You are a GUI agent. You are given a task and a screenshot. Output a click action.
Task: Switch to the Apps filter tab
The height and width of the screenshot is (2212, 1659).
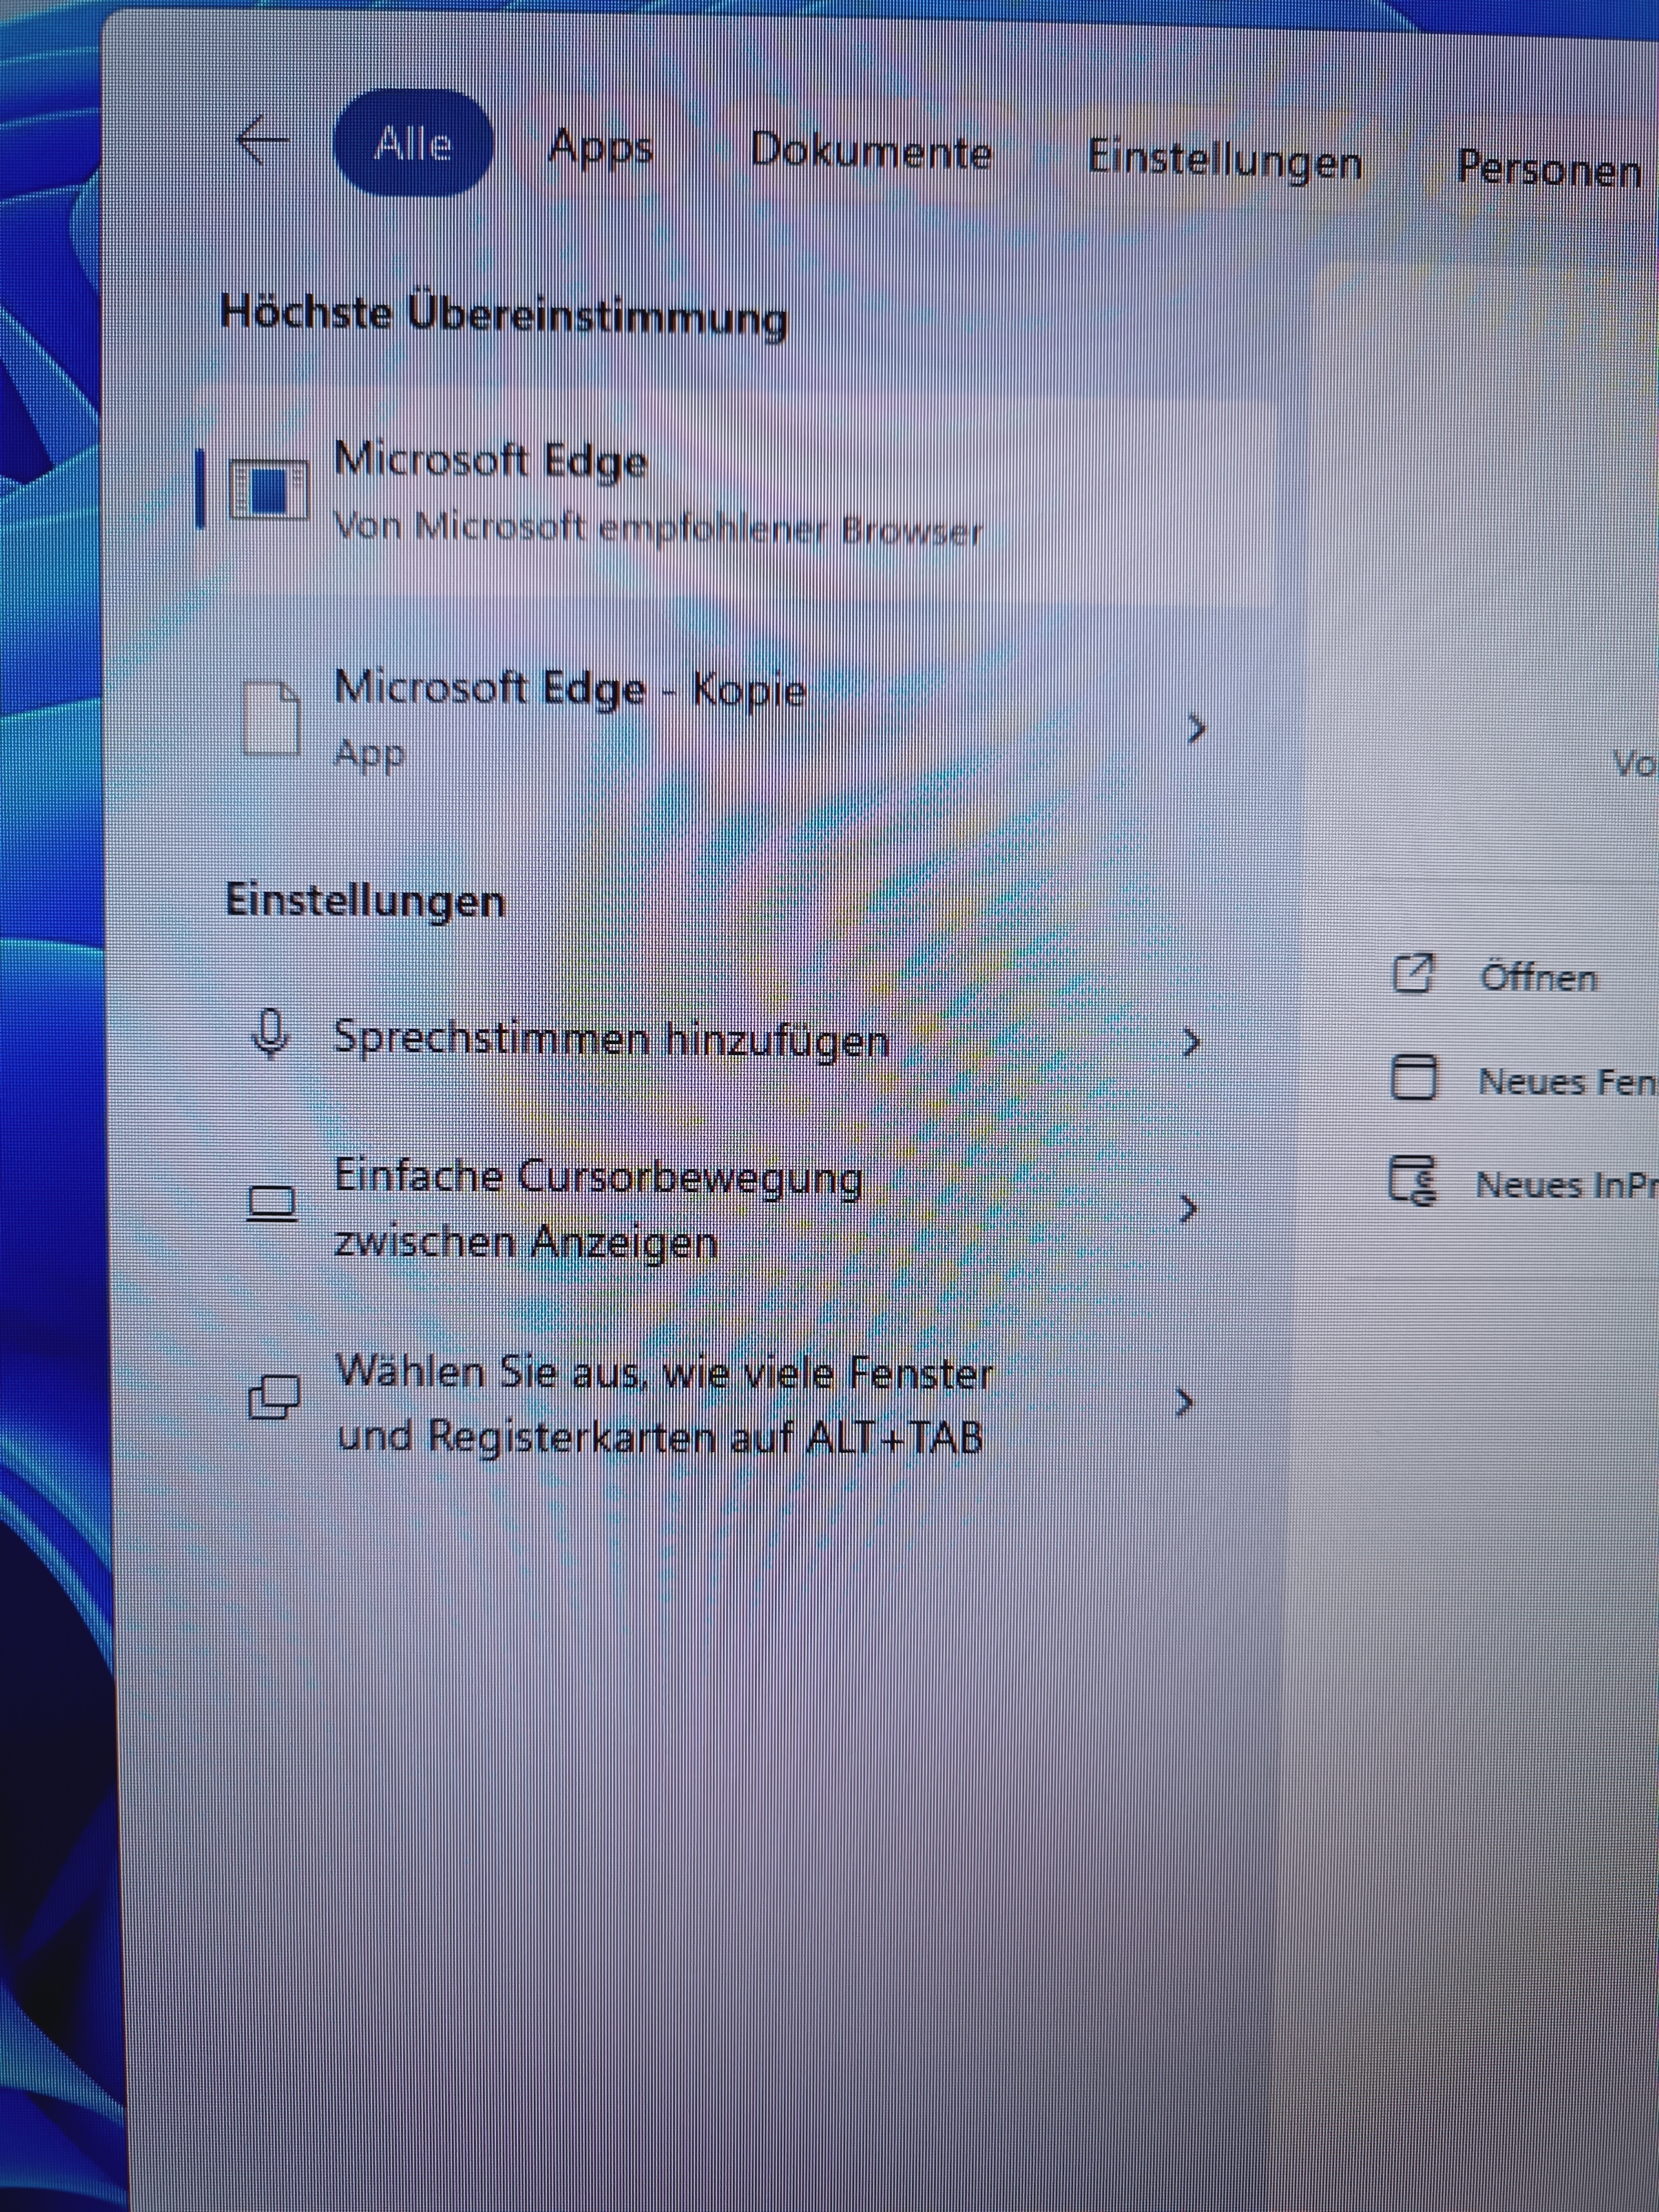[x=601, y=148]
